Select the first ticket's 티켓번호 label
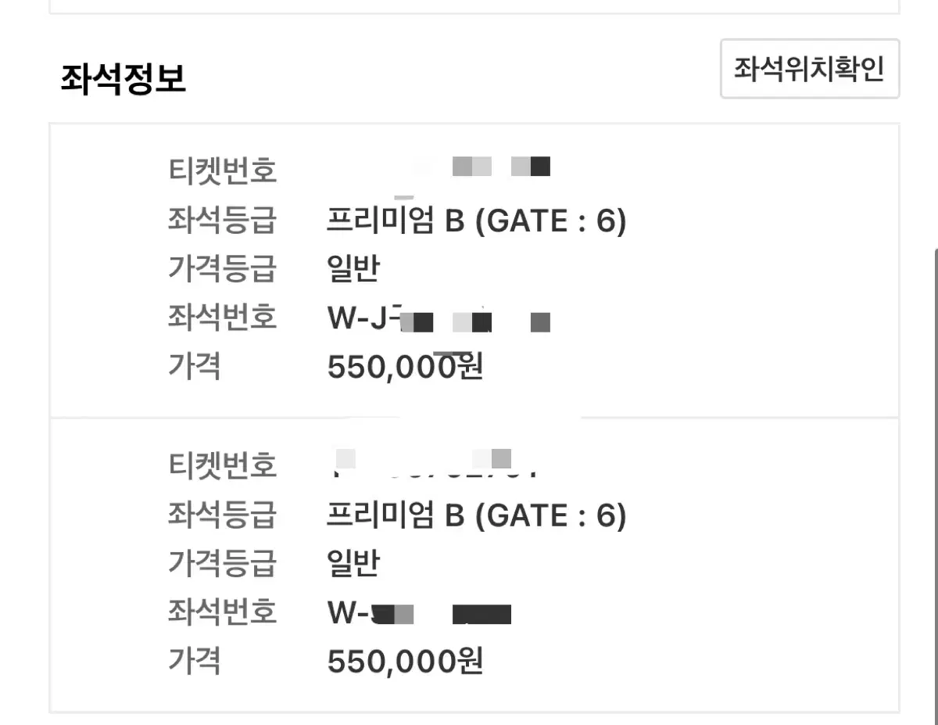Screen dimensions: 938x725 (x=222, y=171)
